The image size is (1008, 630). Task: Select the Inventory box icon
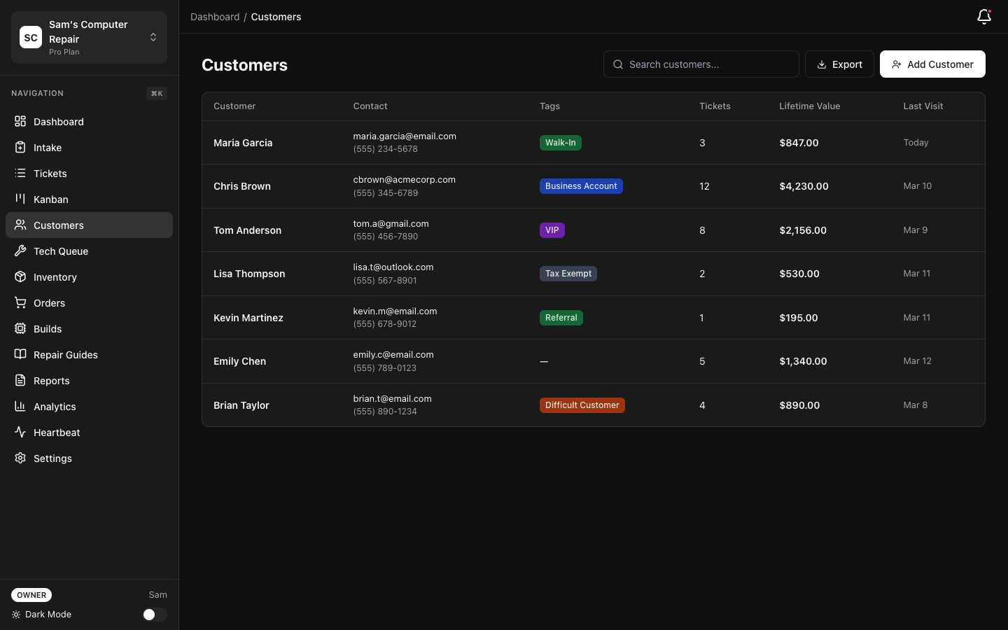tap(20, 276)
